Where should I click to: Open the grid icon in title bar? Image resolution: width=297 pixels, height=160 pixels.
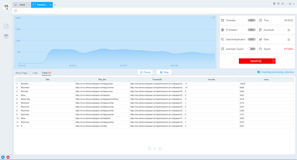274,3
